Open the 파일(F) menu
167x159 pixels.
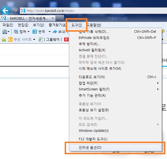pos(8,25)
